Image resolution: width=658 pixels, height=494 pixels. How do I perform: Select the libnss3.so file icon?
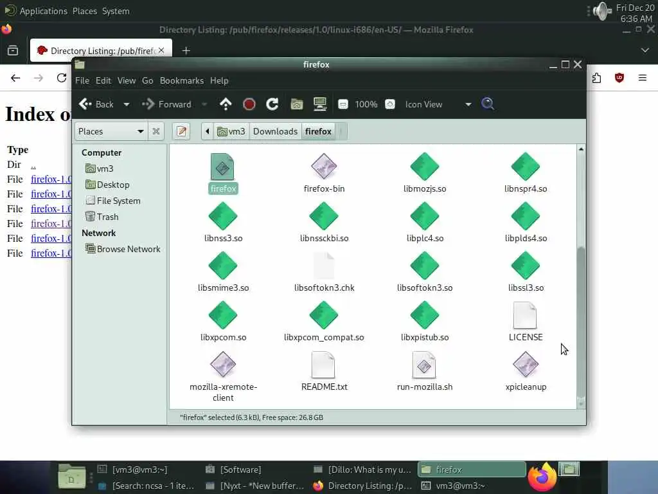tap(223, 216)
